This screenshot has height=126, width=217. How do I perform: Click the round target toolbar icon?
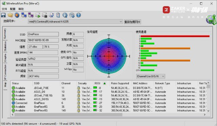[x=17, y=15]
